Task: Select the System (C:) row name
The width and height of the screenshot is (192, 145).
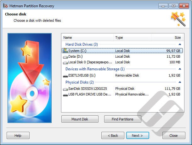Action: pyautogui.click(x=77, y=51)
